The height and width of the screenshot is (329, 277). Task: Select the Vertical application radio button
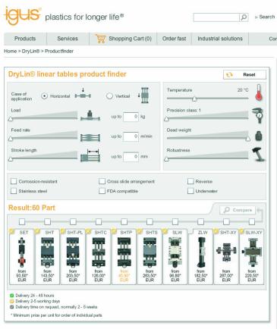click(109, 96)
